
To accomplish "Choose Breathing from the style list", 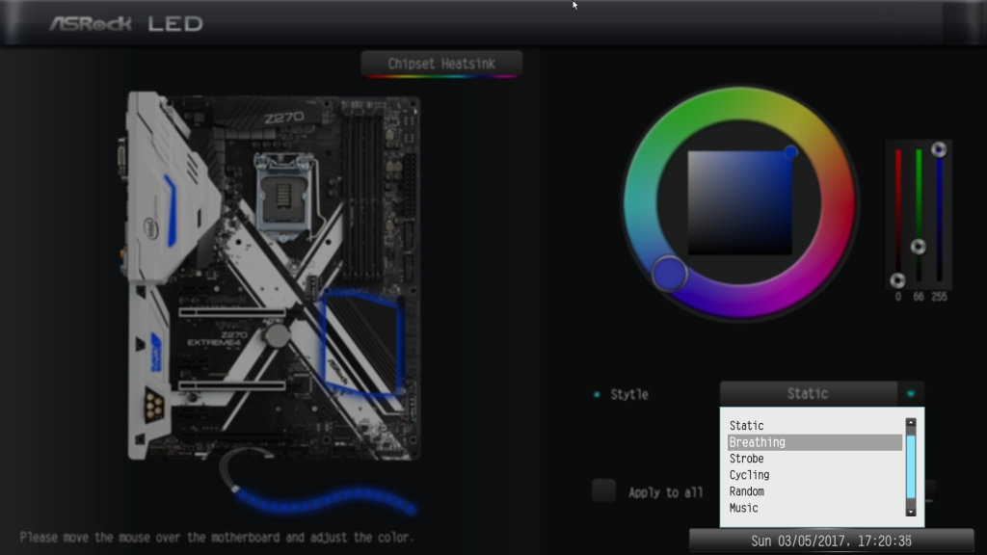I will click(x=814, y=442).
